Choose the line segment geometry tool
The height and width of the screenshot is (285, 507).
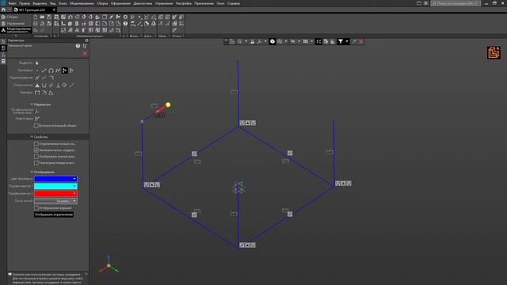click(x=44, y=70)
